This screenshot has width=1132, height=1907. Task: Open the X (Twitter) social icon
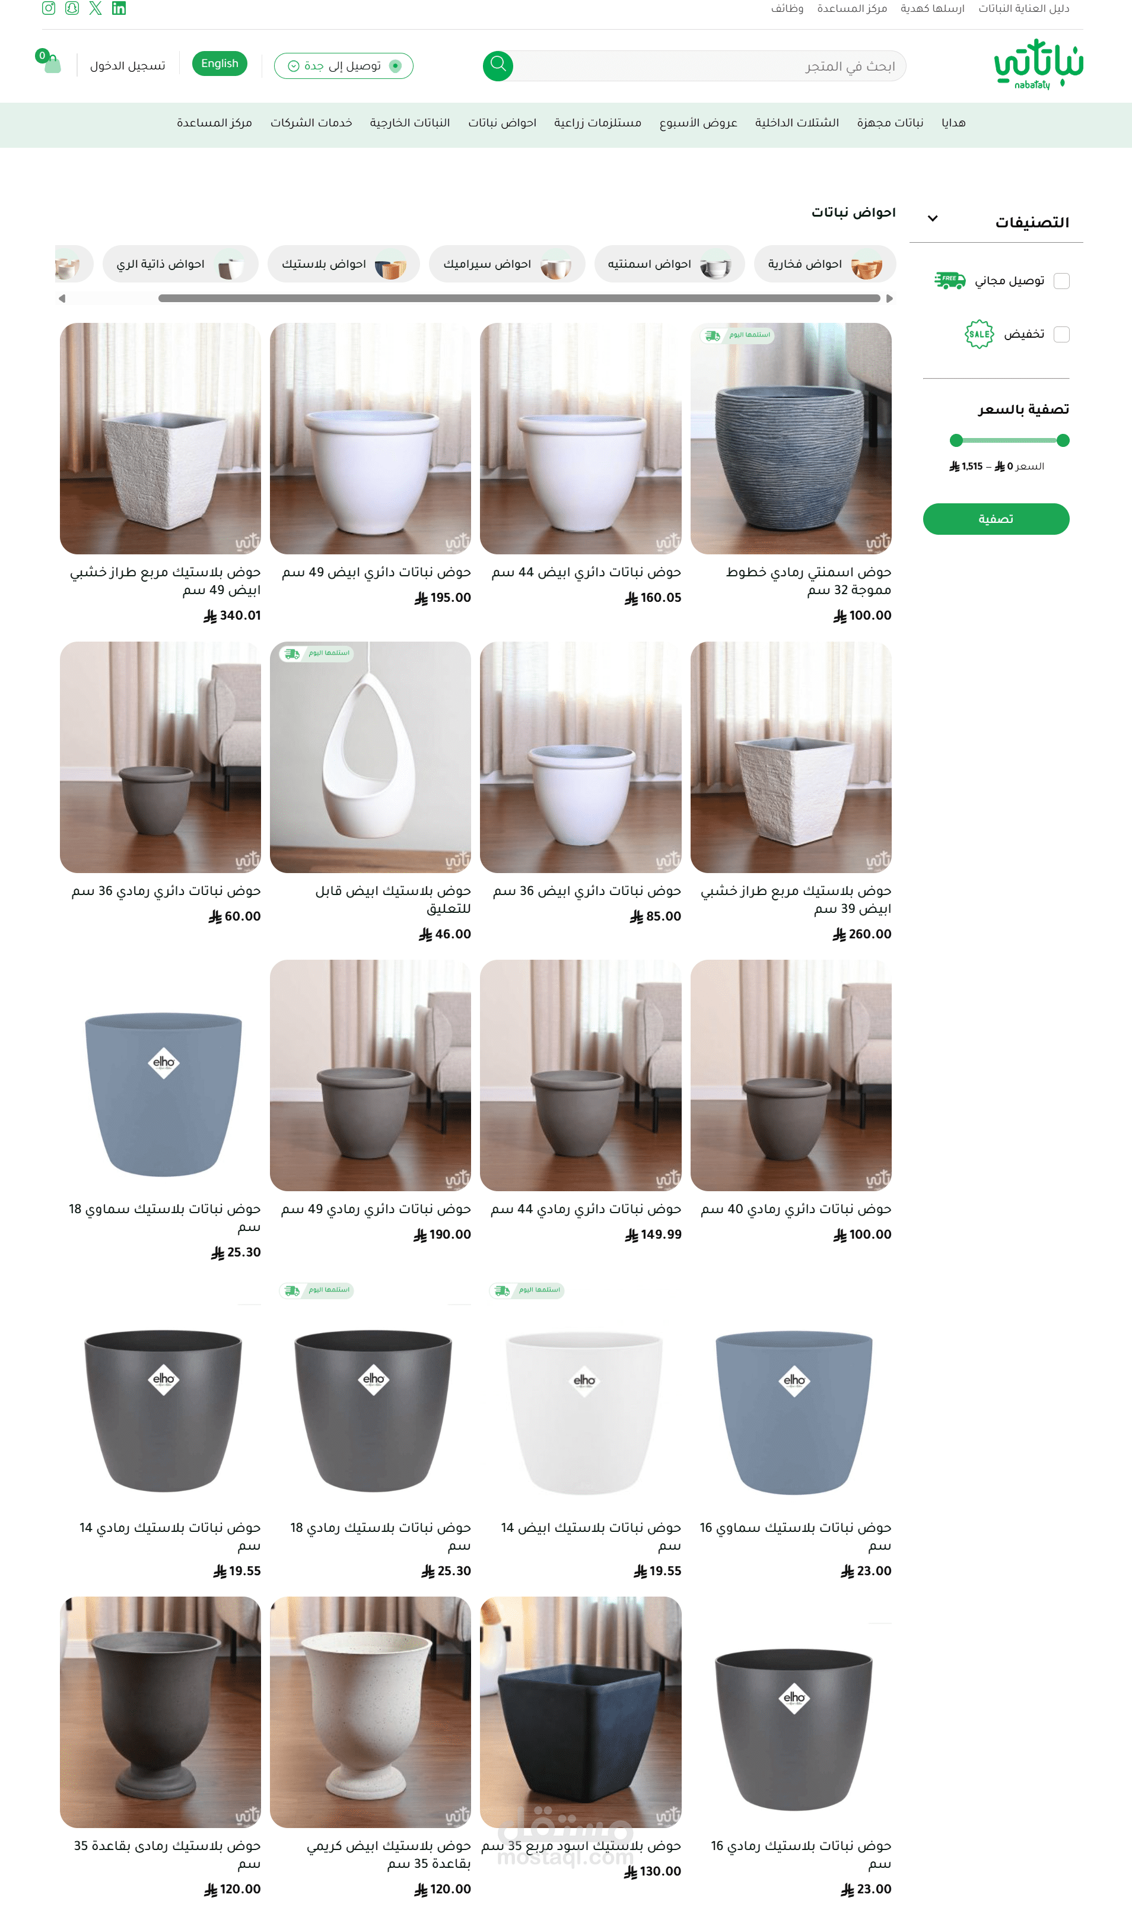pos(96,8)
